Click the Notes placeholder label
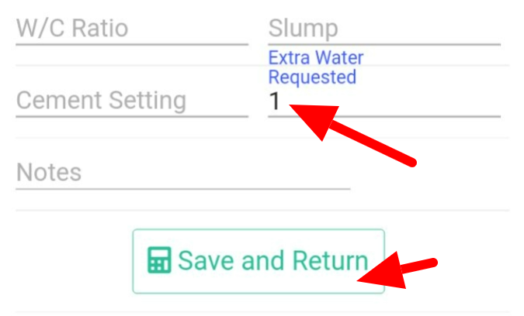The width and height of the screenshot is (524, 316). pos(49,173)
